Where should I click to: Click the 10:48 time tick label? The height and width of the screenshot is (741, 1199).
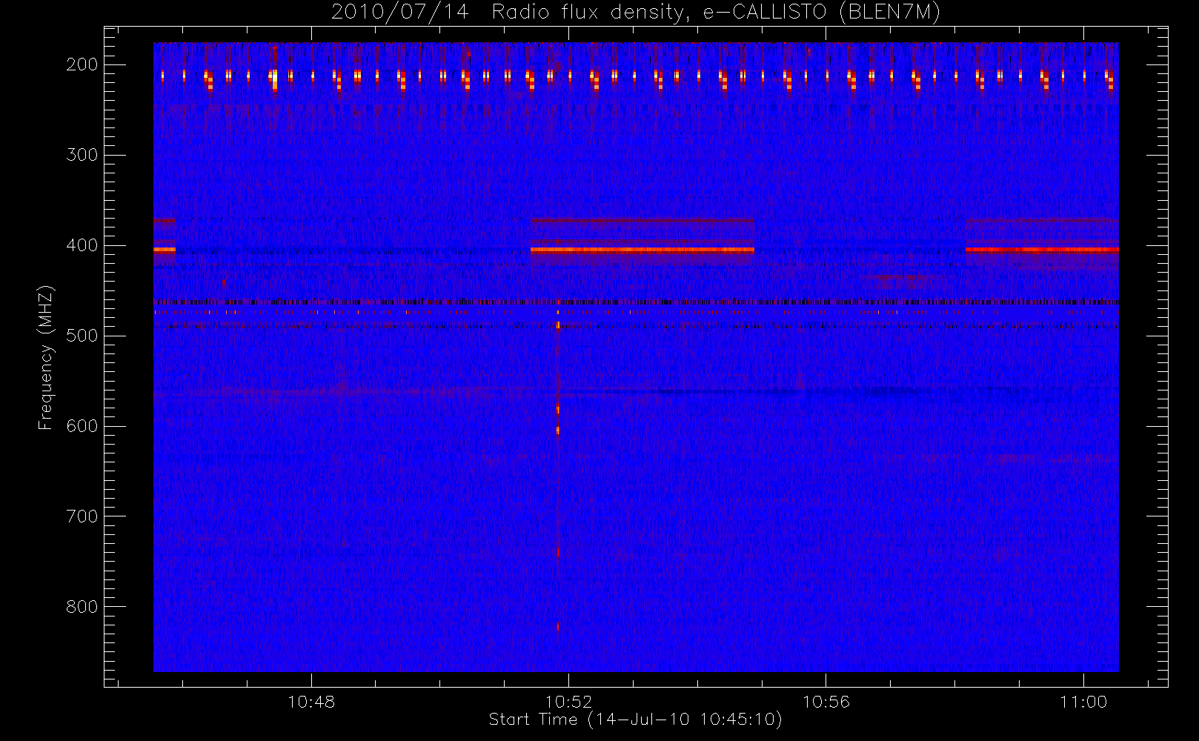pyautogui.click(x=311, y=702)
